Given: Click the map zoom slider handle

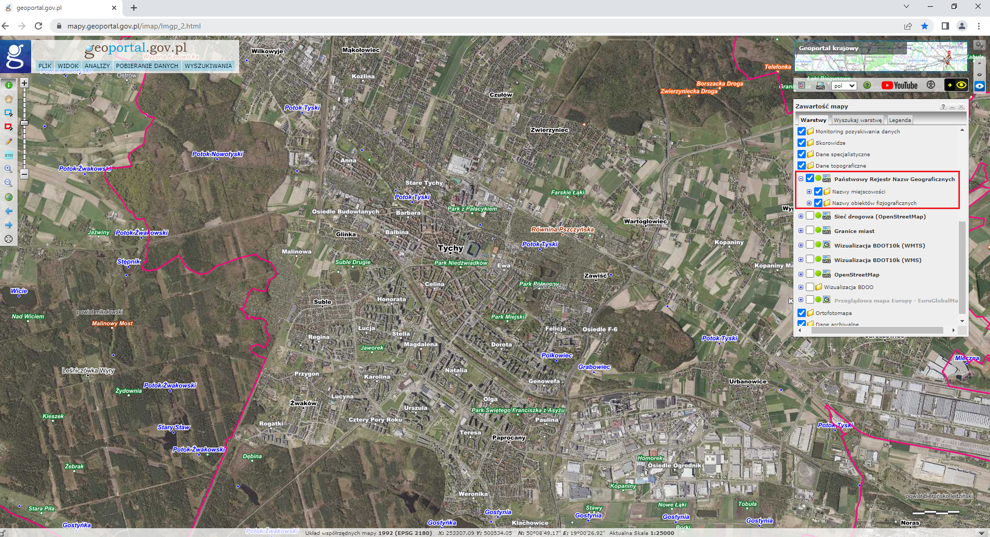Looking at the screenshot, I should pos(24,123).
